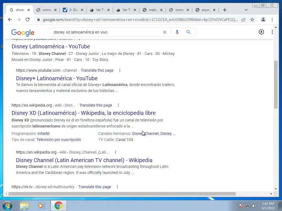Launch Windows Media Player from taskbar
Screen dimensions: 282x211
click(41, 206)
